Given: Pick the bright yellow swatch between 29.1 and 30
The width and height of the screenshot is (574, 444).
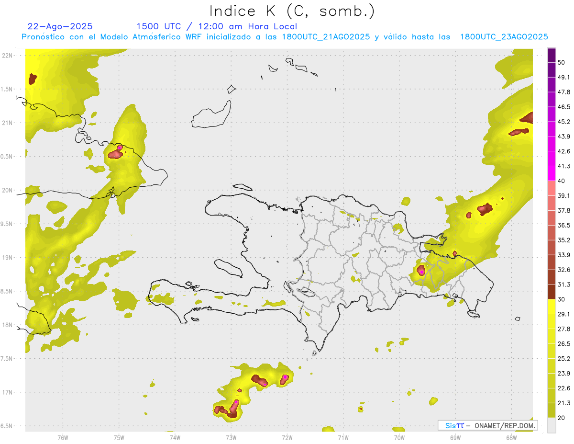Looking at the screenshot, I should point(552,307).
